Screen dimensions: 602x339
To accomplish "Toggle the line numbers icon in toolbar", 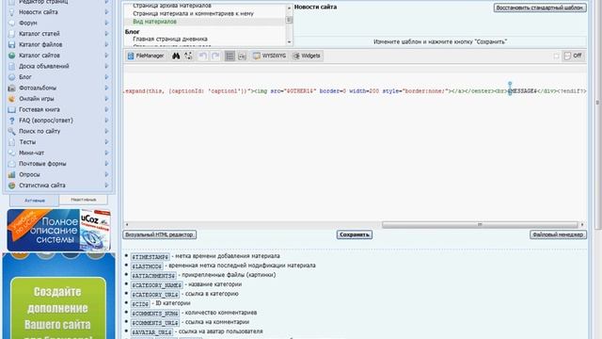I will coord(230,56).
